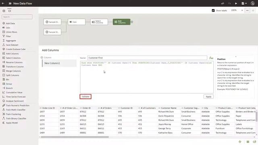Select the Union Rows step
Screen dimensions: 258x145
click(10, 32)
